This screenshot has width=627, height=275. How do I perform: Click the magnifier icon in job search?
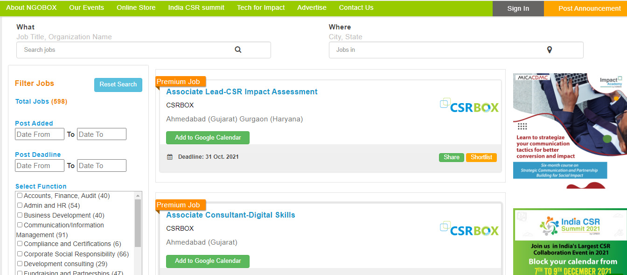(x=238, y=50)
